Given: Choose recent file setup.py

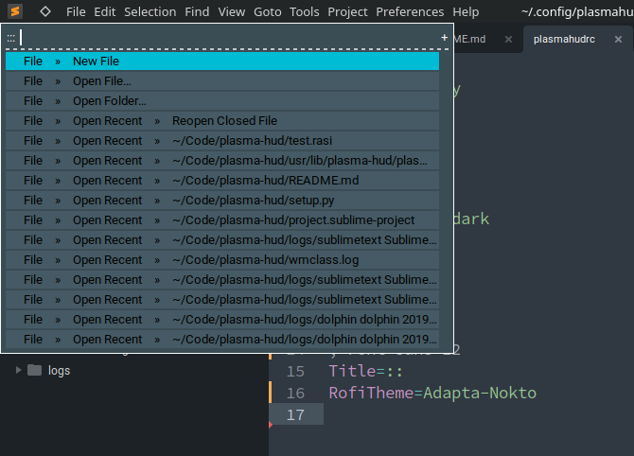Looking at the screenshot, I should point(222,201).
